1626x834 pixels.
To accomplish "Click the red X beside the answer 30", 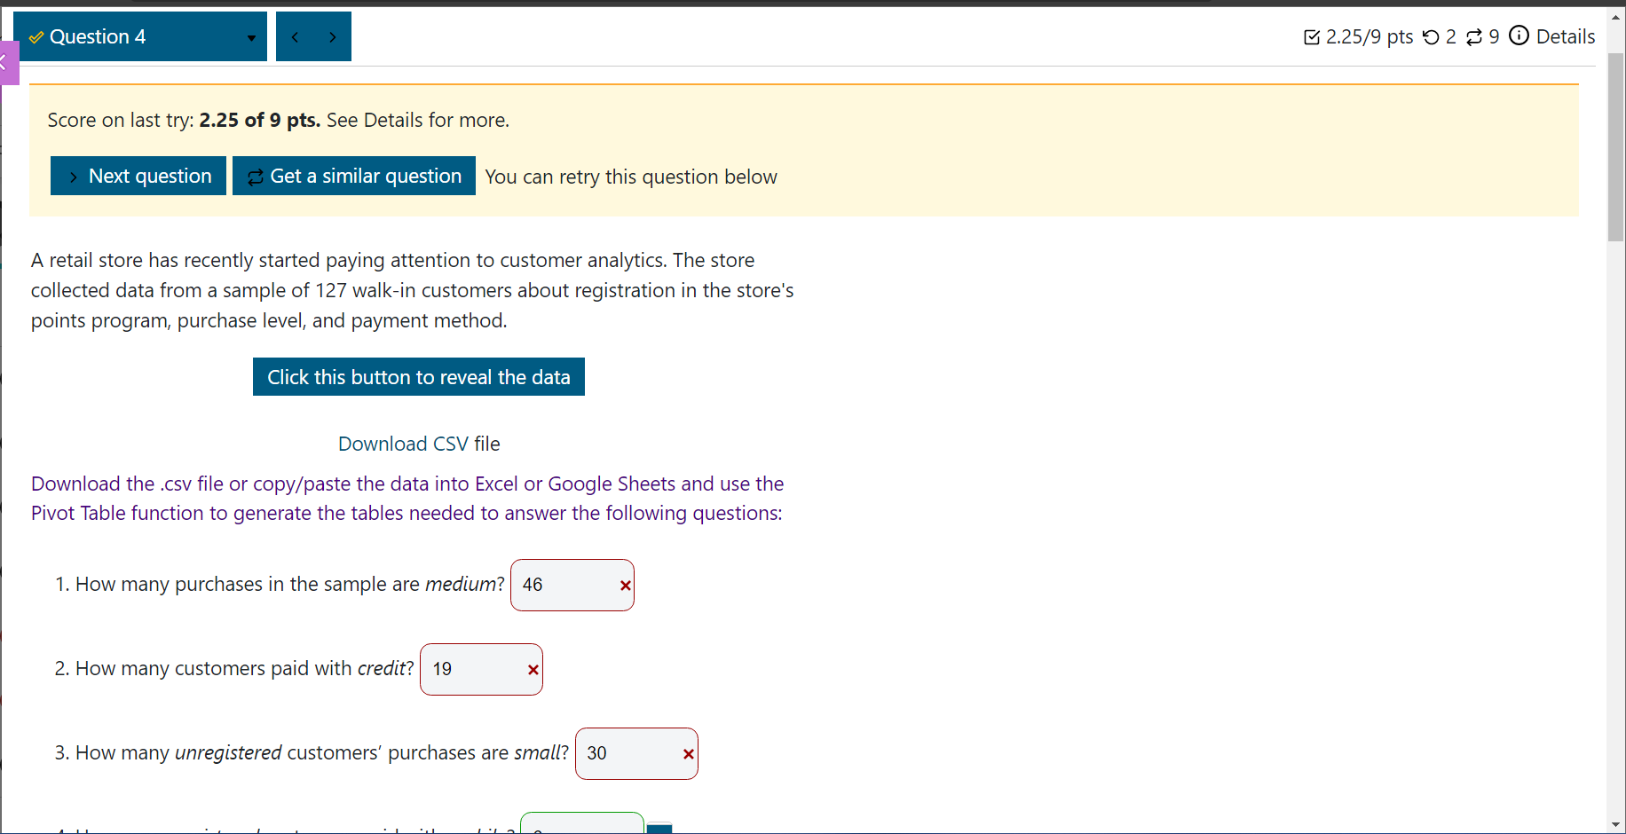I will [x=688, y=754].
